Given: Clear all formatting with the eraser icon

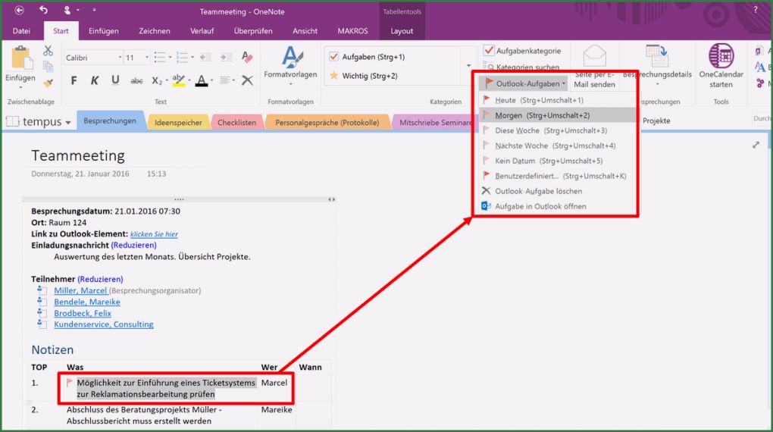Looking at the screenshot, I should point(247,58).
